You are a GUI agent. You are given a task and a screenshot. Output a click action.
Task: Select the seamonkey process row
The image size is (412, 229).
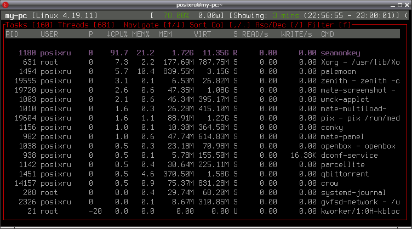(203, 53)
